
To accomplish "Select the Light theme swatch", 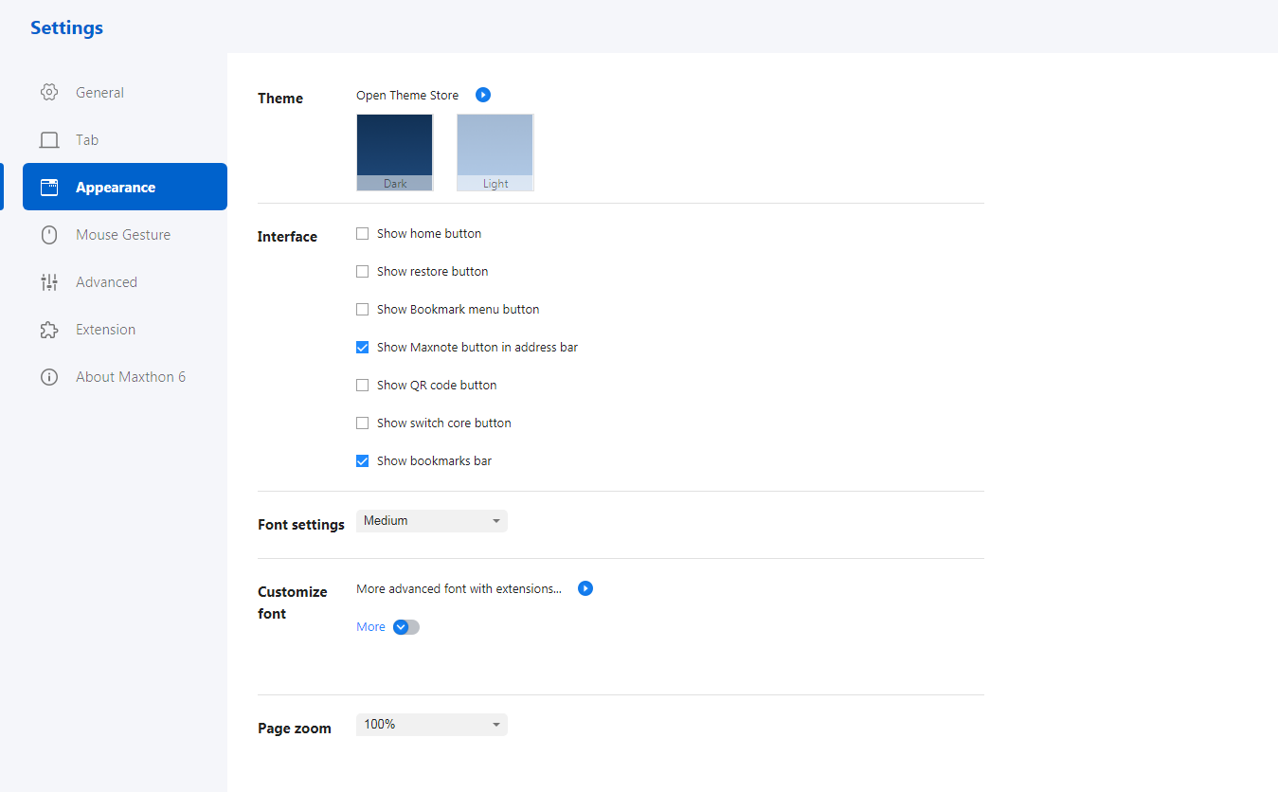I will (495, 153).
